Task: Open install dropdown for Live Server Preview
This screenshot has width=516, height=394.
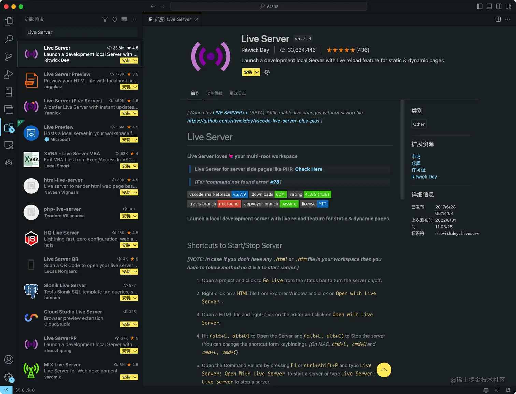Action: (135, 87)
